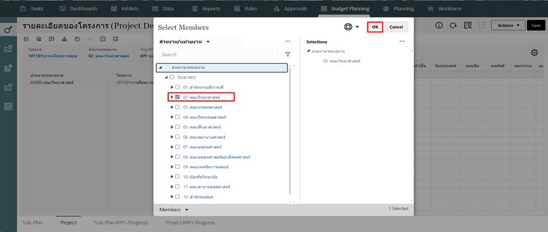The image size is (548, 232).
Task: Collapse the Total KKU tree node
Action: 166,77
